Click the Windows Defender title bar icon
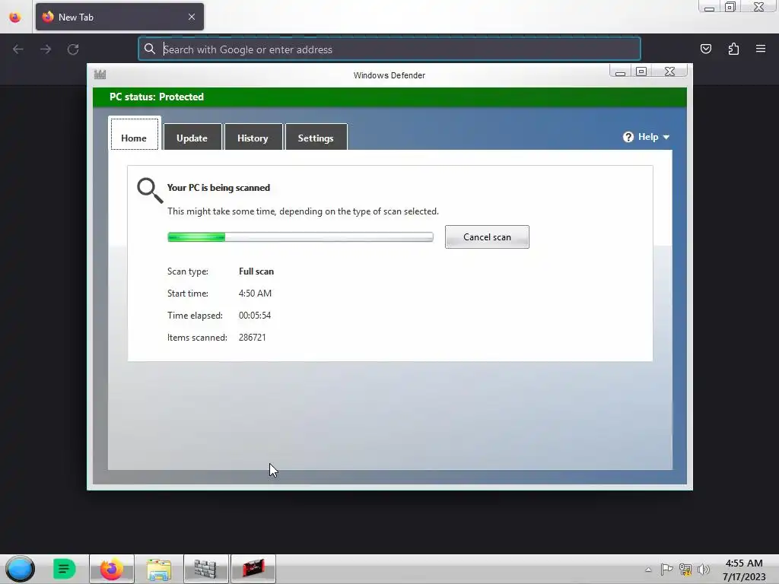Viewport: 779px width, 584px height. tap(100, 75)
